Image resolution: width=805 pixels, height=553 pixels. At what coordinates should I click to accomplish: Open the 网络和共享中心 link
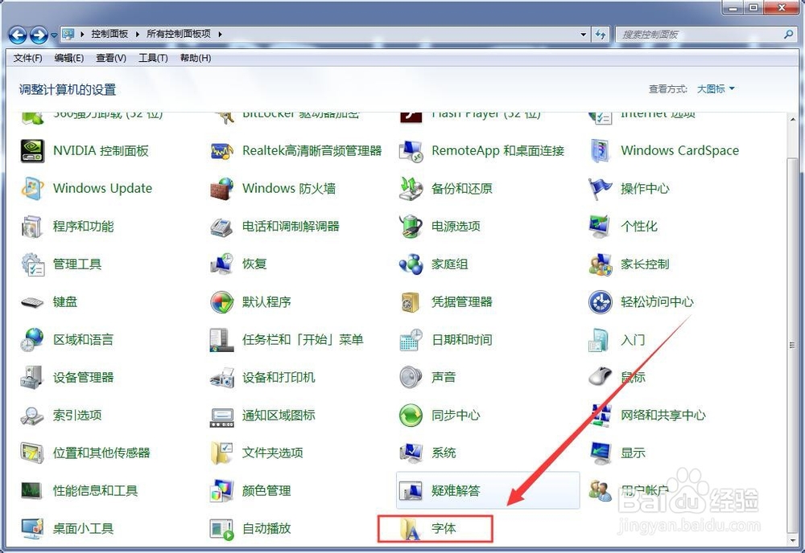pos(663,415)
